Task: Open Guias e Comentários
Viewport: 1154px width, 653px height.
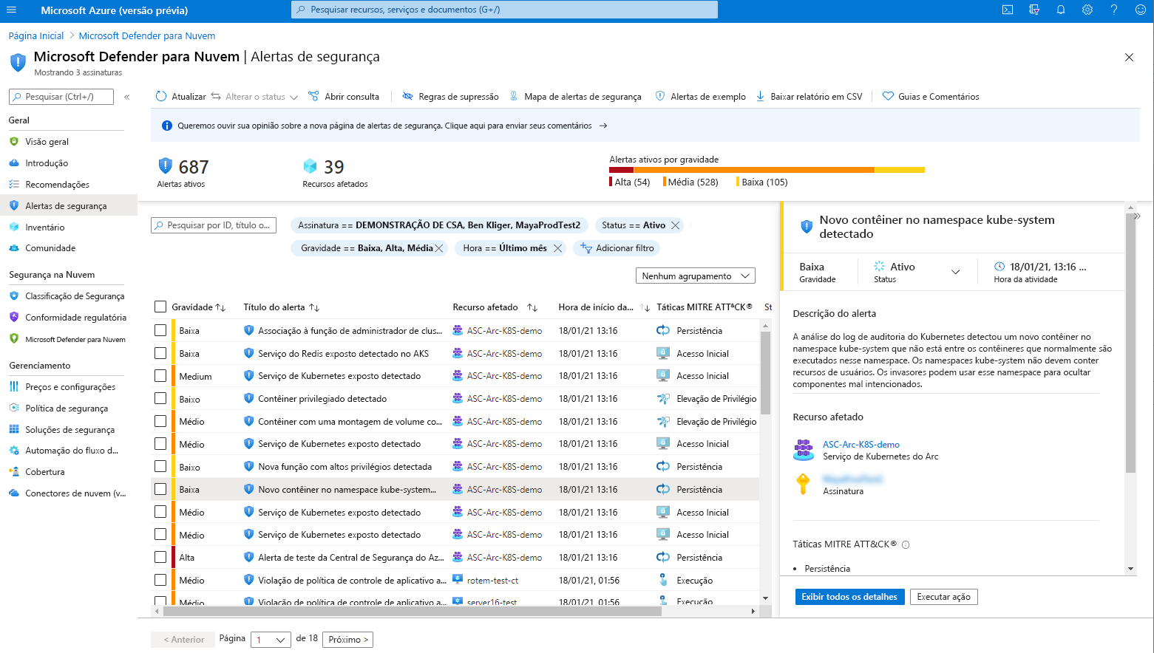Action: pyautogui.click(x=931, y=96)
